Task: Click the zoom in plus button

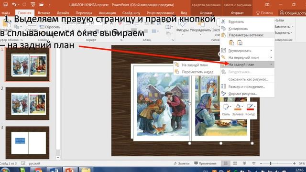Action: click(295, 163)
